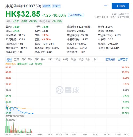The width and height of the screenshot is (133, 137).
Task: Click the 换手 value 2.90%
Action: 109,27
